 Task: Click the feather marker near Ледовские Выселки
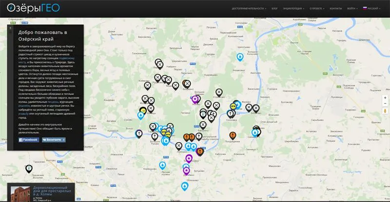point(29,169)
